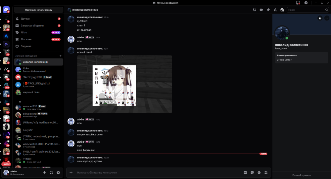Open the server with badge 168
This screenshot has height=179, width=331.
[x=6, y=86]
